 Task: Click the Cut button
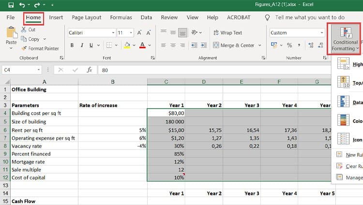28,29
